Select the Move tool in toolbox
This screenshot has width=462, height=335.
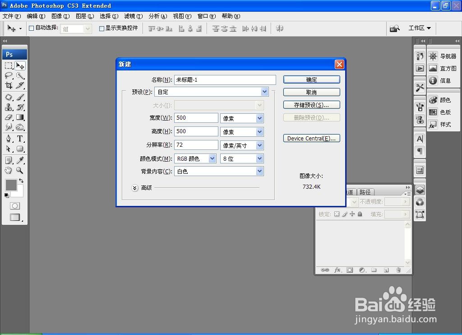20,65
